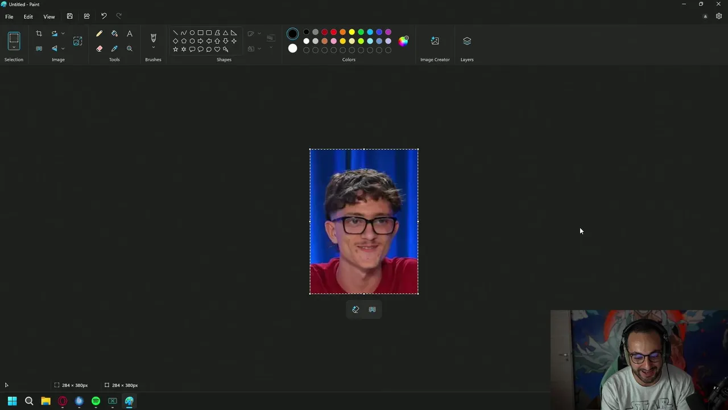Pick the yellow color swatch

tap(351, 32)
